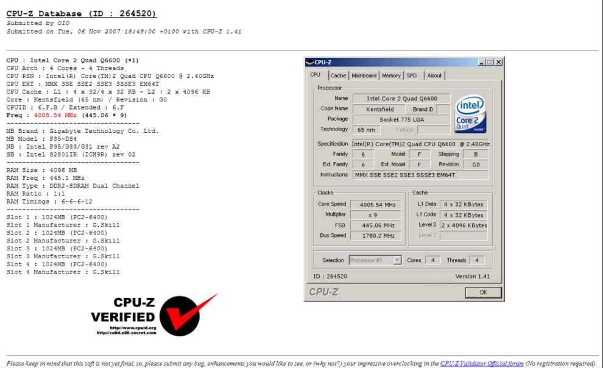
Task: Click the 'CPUID : 6.F.B / Extended : 6.F' line
Action: point(65,108)
